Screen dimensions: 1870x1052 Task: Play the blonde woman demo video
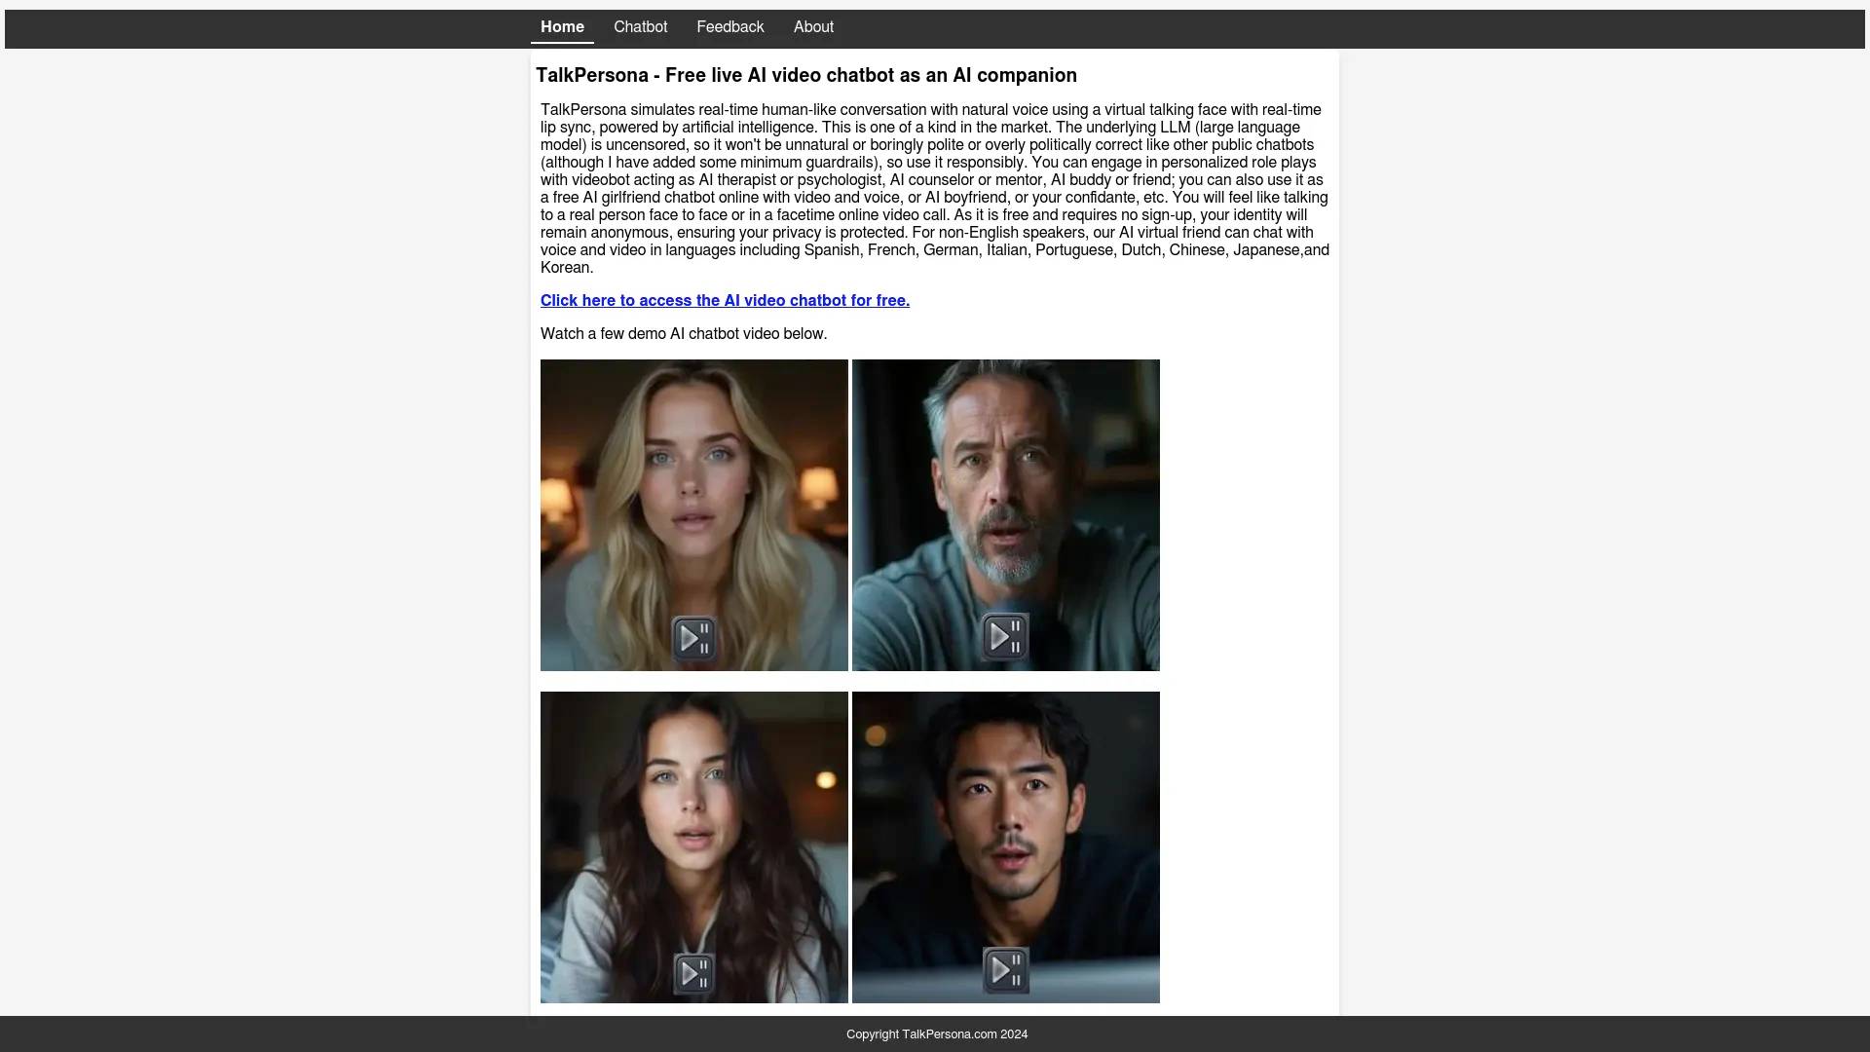pos(694,639)
